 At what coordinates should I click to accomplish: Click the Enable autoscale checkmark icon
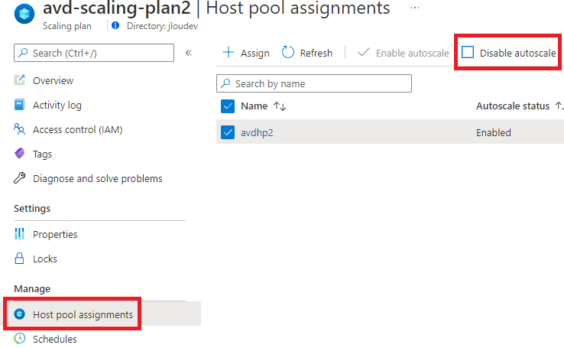pos(363,52)
